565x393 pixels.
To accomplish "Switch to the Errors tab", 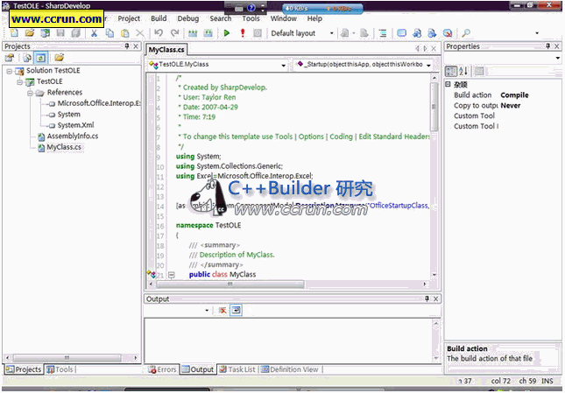I will pos(163,369).
